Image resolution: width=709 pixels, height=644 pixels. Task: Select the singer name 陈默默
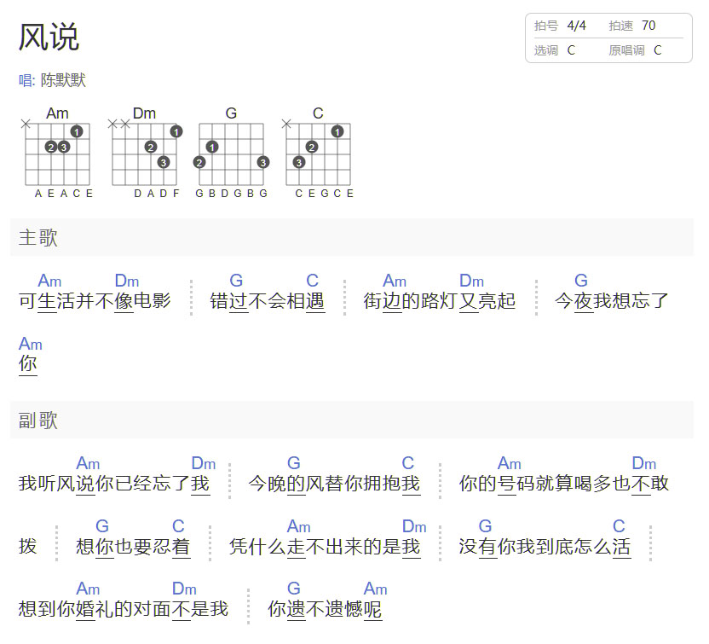point(63,80)
